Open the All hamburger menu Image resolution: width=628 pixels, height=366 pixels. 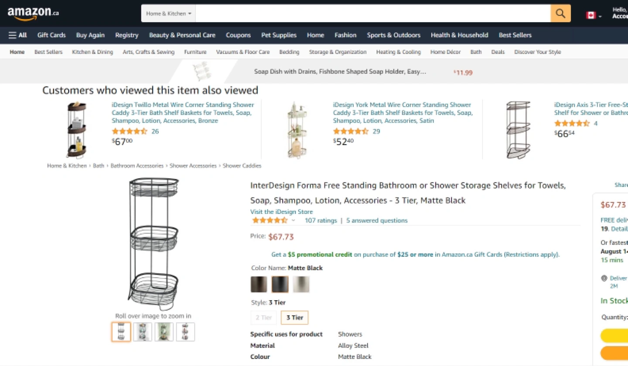coord(17,35)
